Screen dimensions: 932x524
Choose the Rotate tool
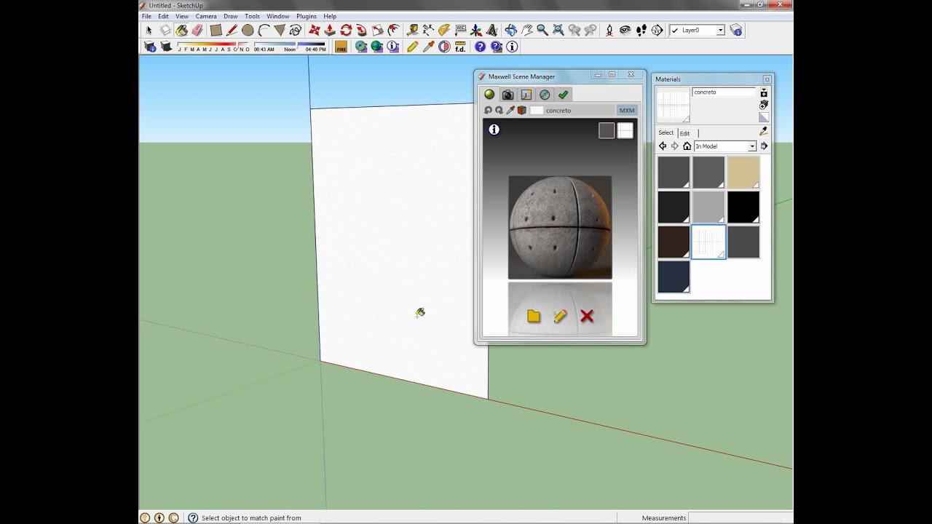(x=346, y=31)
